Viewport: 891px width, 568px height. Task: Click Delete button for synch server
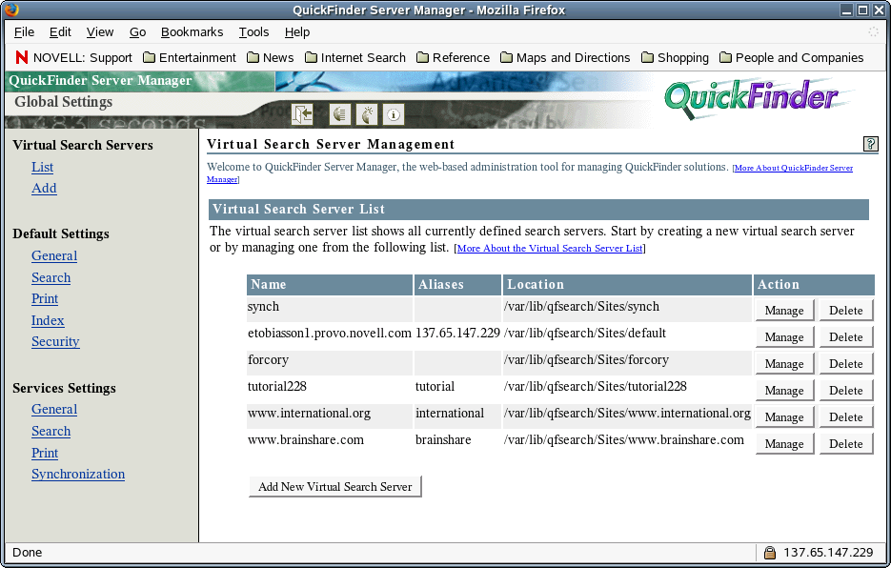845,310
